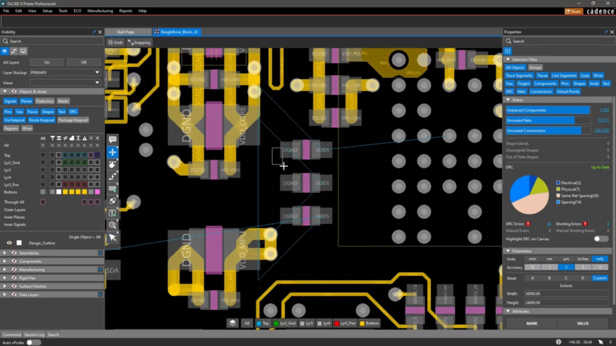Open the filter sliders icon in Properties
The width and height of the screenshot is (616, 346).
click(x=508, y=50)
